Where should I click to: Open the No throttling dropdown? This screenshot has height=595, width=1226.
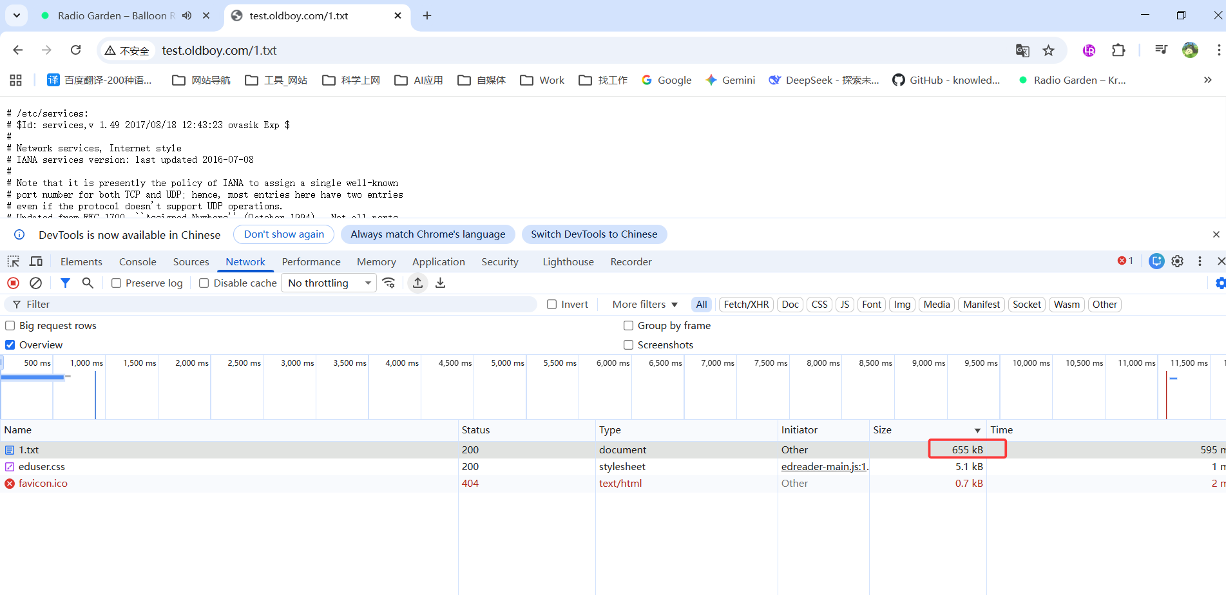[329, 283]
